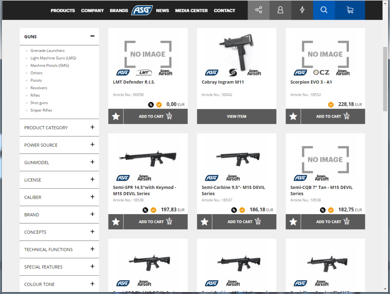Open the MEDIA CENTER menu
The width and height of the screenshot is (390, 294).
[191, 11]
